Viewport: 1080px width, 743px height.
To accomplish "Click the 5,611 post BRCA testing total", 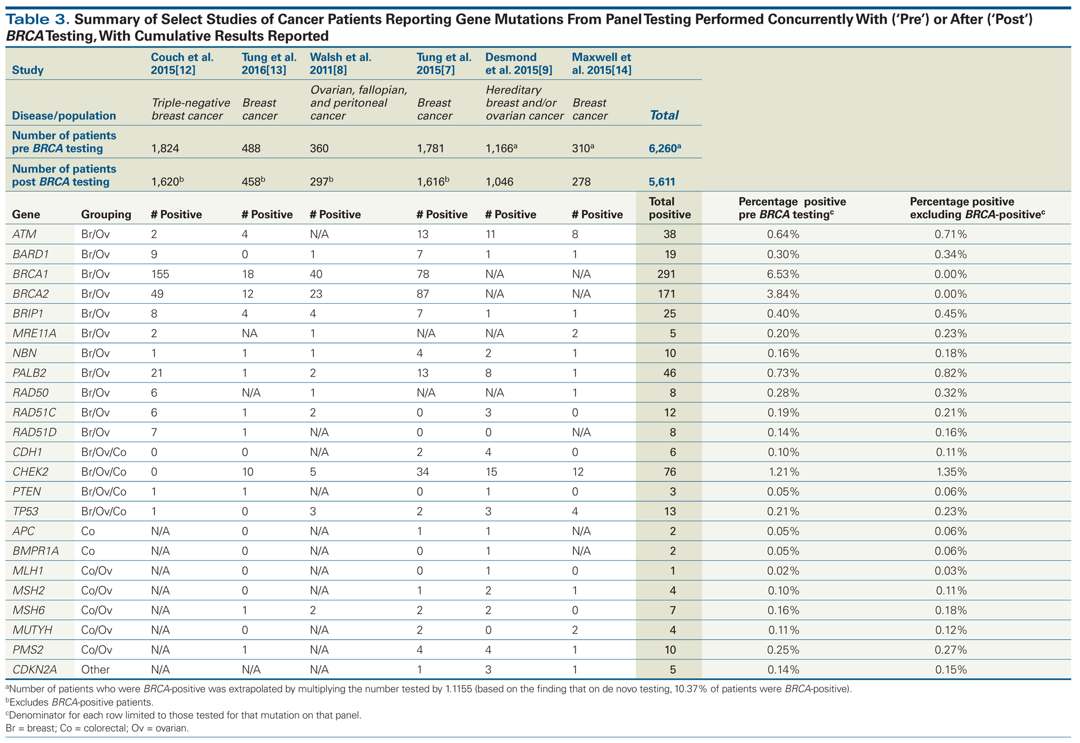I will (661, 182).
